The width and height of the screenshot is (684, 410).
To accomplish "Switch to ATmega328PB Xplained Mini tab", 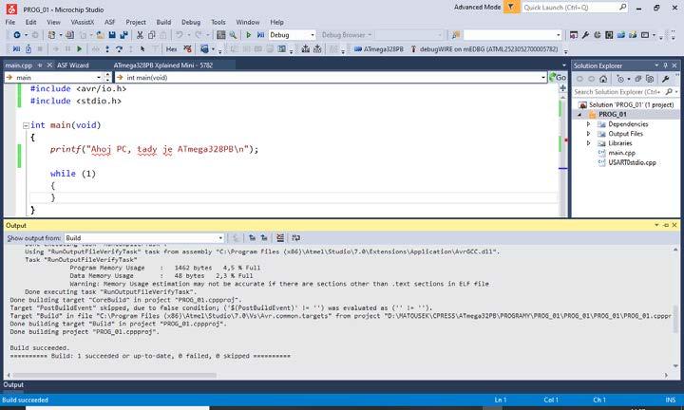I will [x=163, y=65].
